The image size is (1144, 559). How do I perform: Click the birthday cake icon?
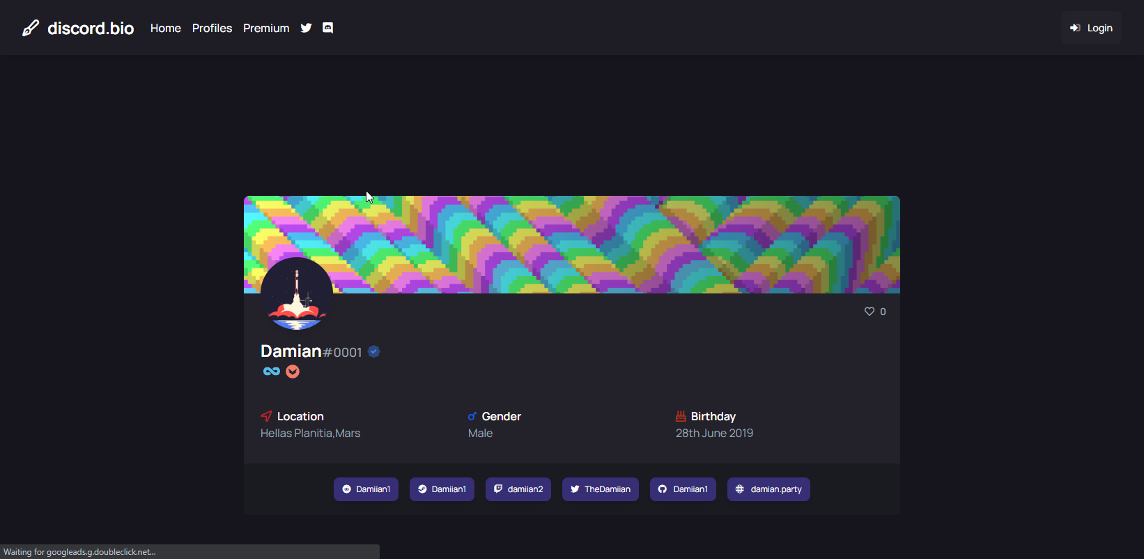(x=681, y=416)
